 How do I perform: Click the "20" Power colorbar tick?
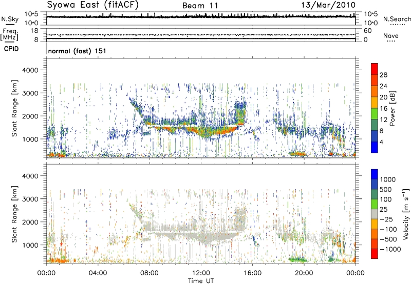pyautogui.click(x=383, y=97)
